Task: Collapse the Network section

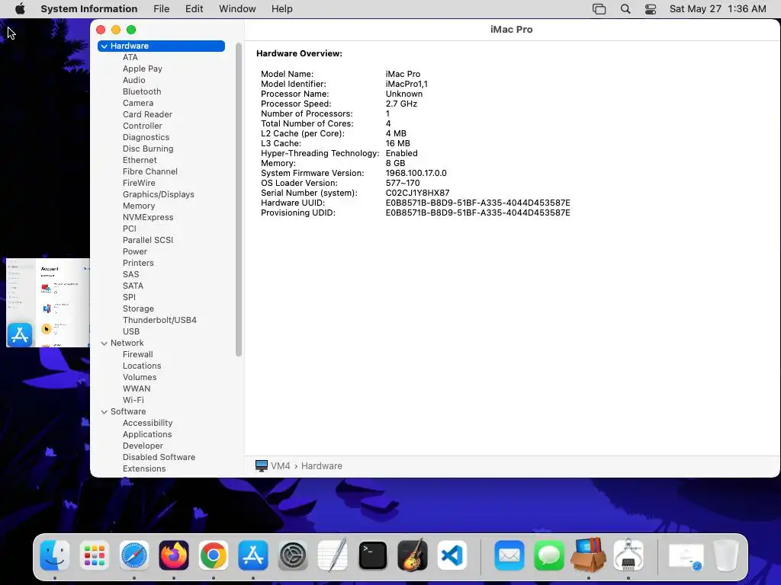Action: pyautogui.click(x=104, y=344)
